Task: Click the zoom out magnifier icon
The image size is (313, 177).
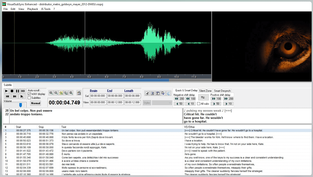Action: [x=56, y=93]
